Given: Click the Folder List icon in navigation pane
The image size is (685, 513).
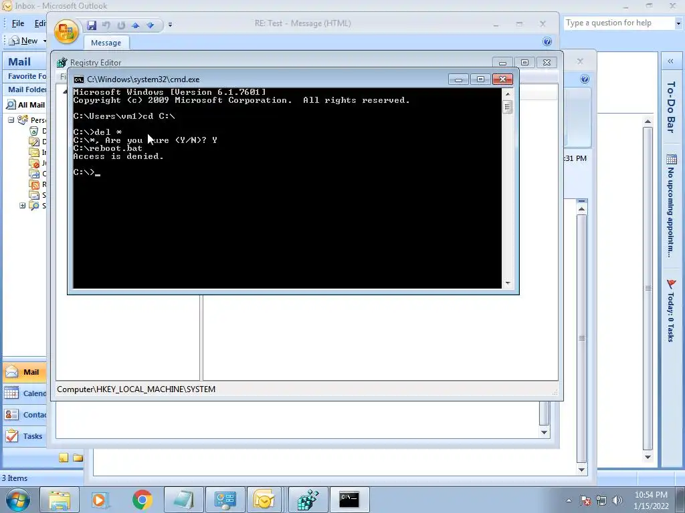Looking at the screenshot, I should coord(78,458).
